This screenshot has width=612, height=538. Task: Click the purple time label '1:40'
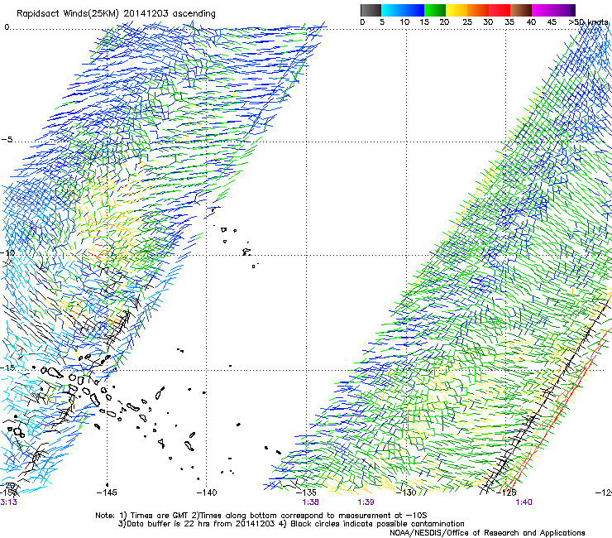pos(524,502)
